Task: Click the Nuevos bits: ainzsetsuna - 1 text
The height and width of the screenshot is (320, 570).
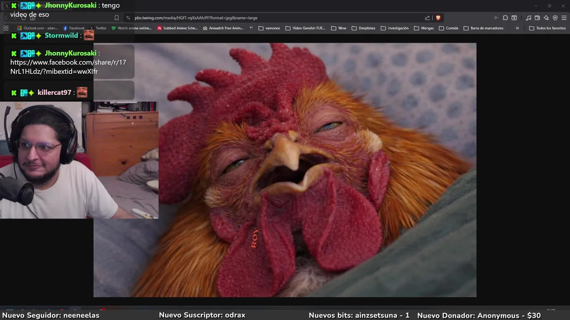Action: coord(359,315)
